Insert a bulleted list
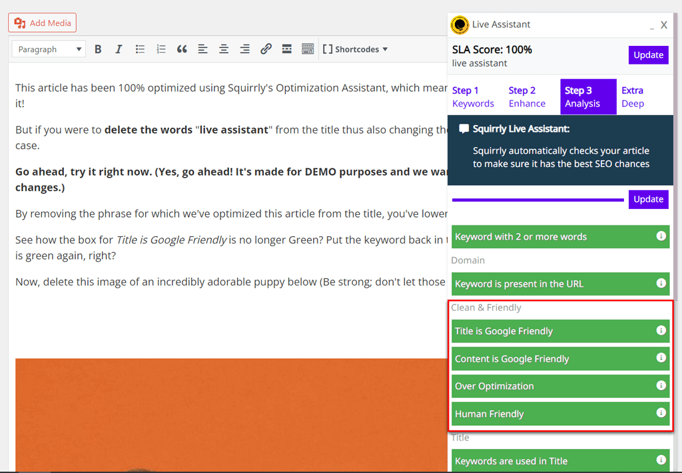The width and height of the screenshot is (682, 473). [x=140, y=49]
